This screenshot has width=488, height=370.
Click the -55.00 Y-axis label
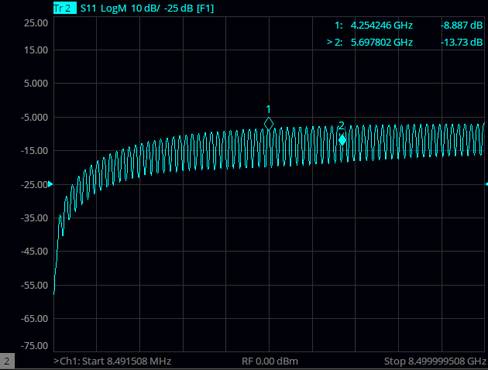click(x=35, y=285)
